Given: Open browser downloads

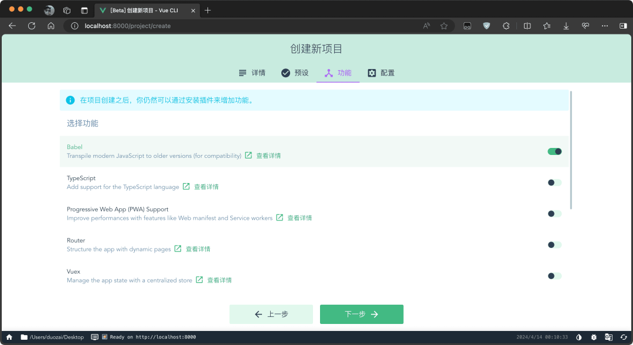Looking at the screenshot, I should 566,26.
